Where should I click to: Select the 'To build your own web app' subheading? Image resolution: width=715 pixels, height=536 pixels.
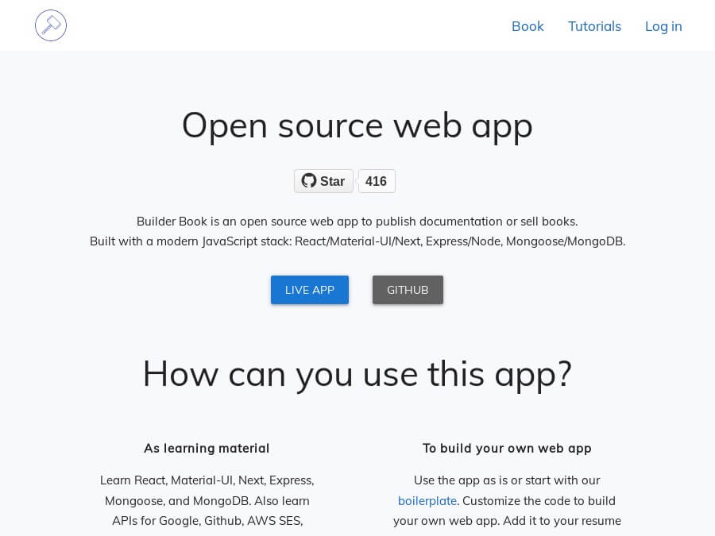(x=507, y=449)
